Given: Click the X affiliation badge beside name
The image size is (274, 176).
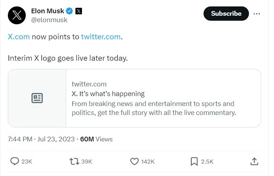Looking at the screenshot, I should 79,11.
